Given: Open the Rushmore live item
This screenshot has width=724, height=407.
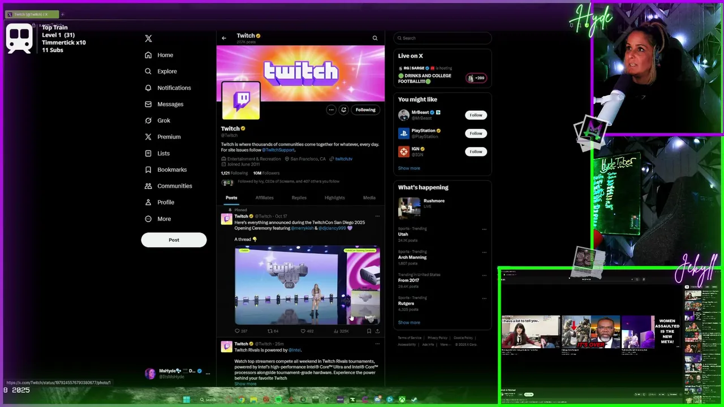Looking at the screenshot, I should [x=442, y=207].
